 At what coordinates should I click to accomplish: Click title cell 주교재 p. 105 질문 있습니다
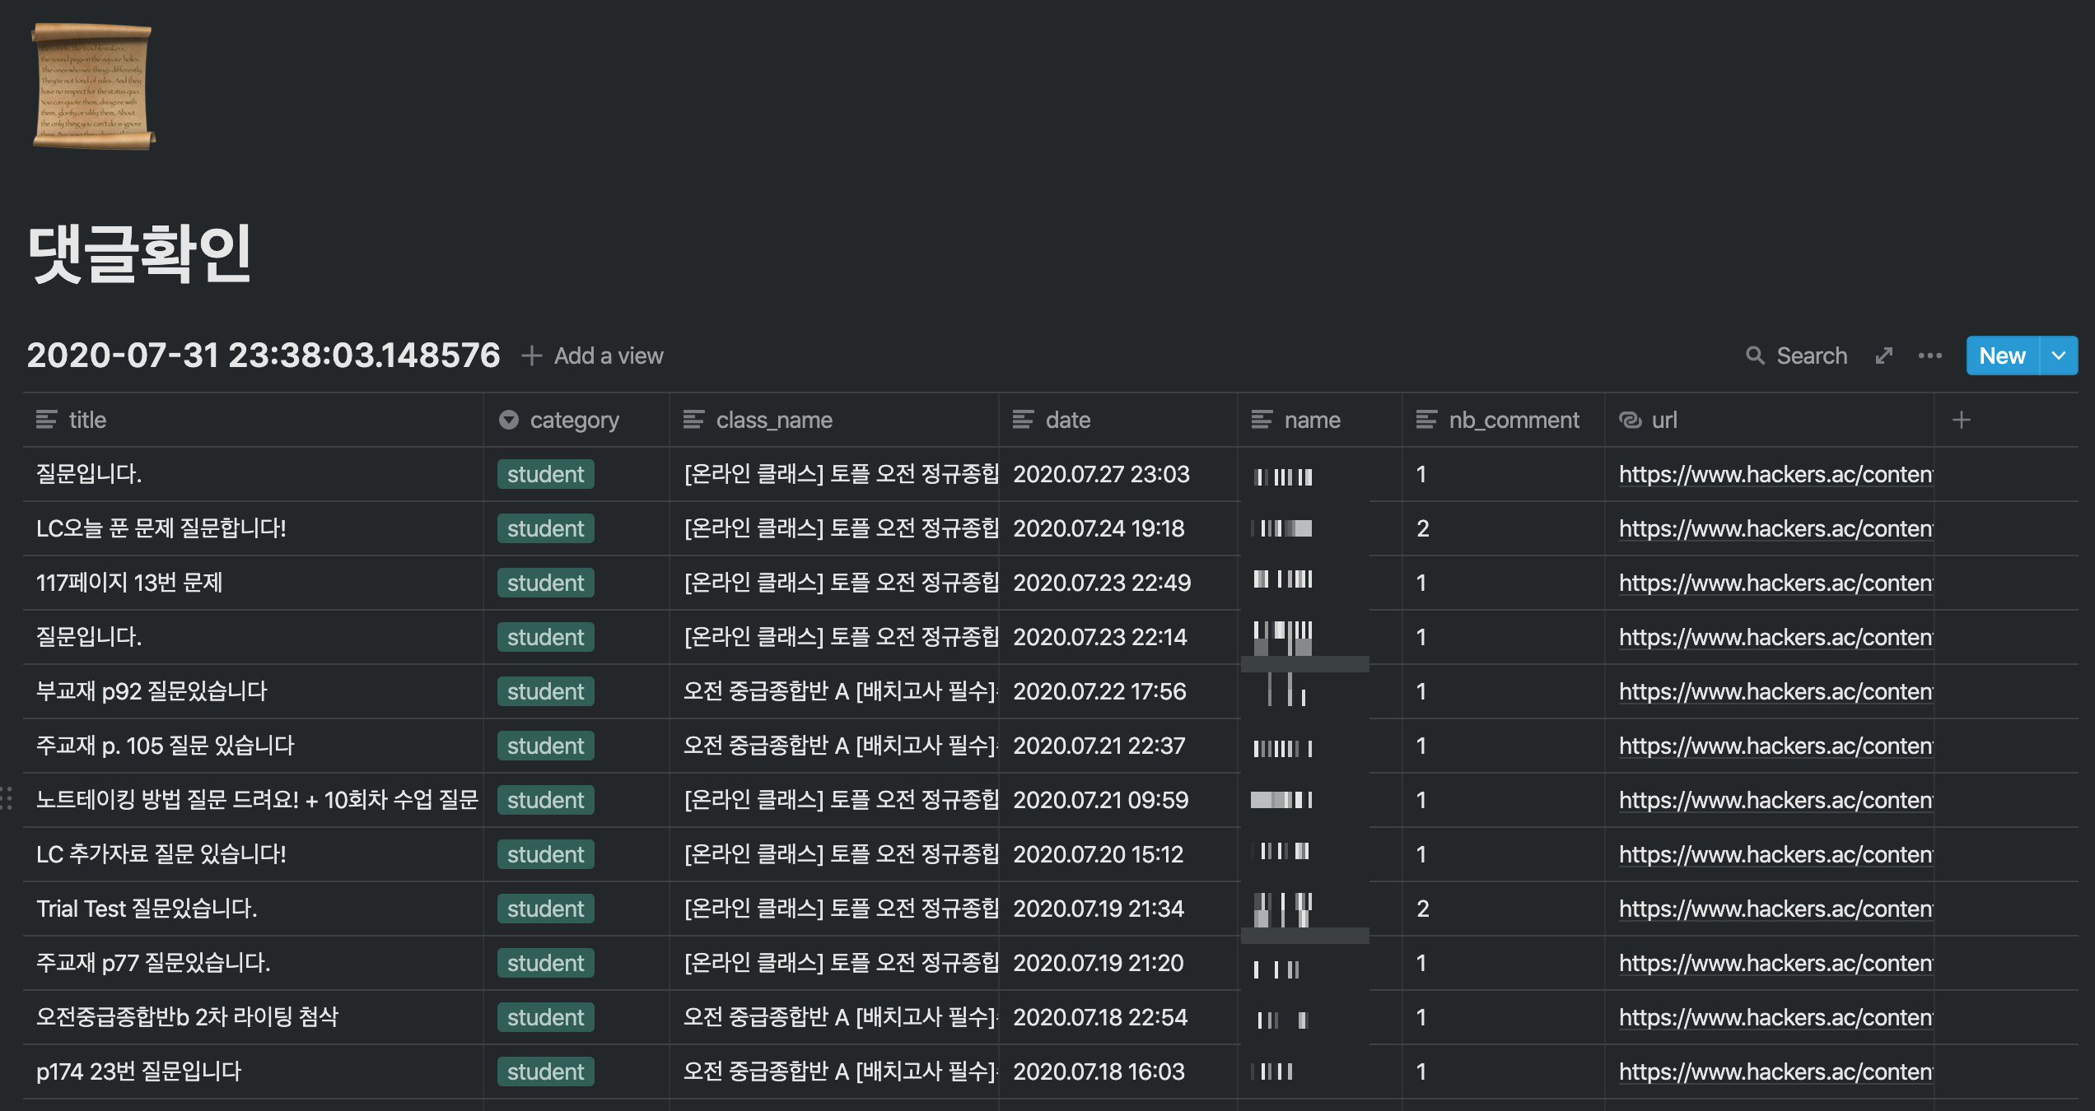[x=253, y=746]
